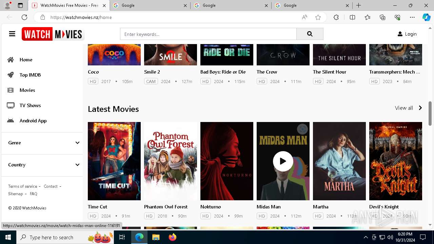The image size is (434, 244).
Task: Click the Read aloud icon in address bar
Action: [304, 17]
